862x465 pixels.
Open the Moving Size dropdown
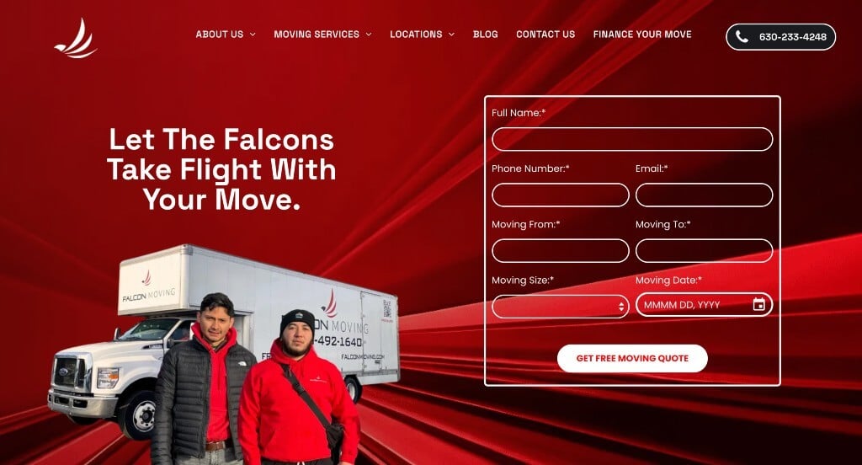560,307
